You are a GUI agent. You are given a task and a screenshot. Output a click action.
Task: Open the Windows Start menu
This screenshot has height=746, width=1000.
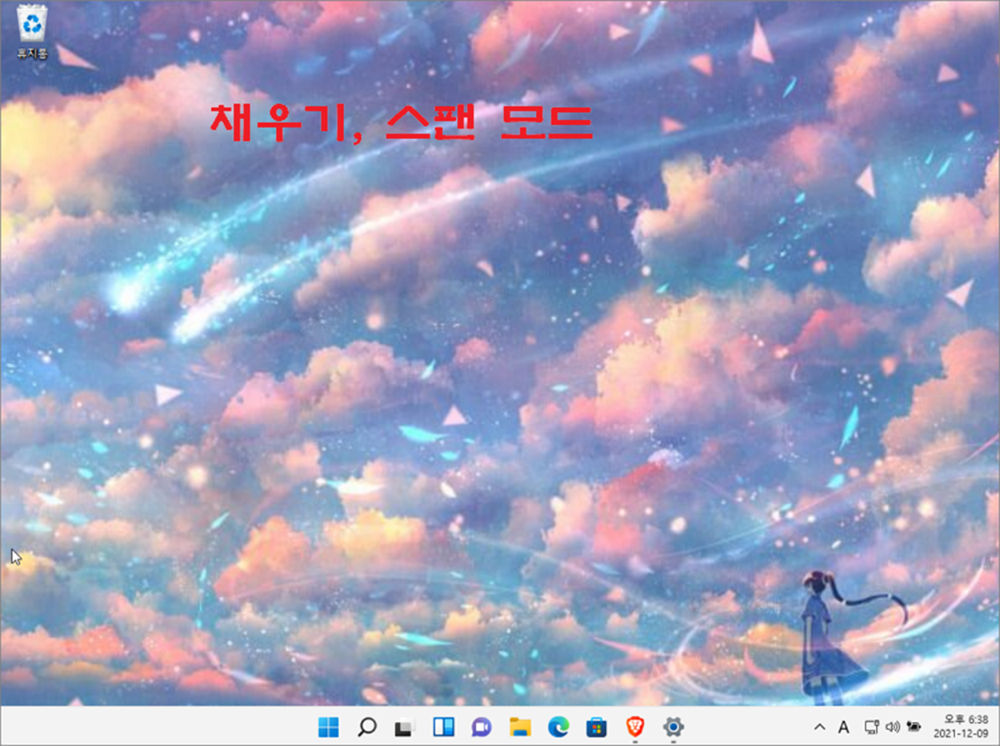[328, 727]
